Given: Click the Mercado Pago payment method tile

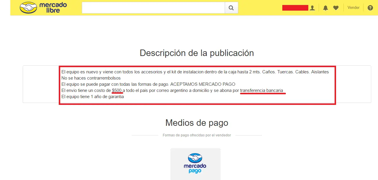Looking at the screenshot, I should pyautogui.click(x=195, y=164).
